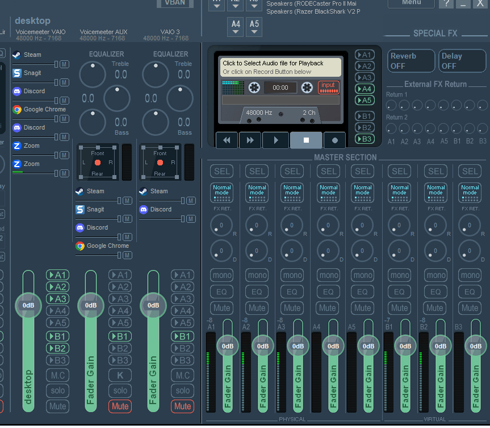Enable cassette output to A1
490x428 pixels.
(x=365, y=55)
